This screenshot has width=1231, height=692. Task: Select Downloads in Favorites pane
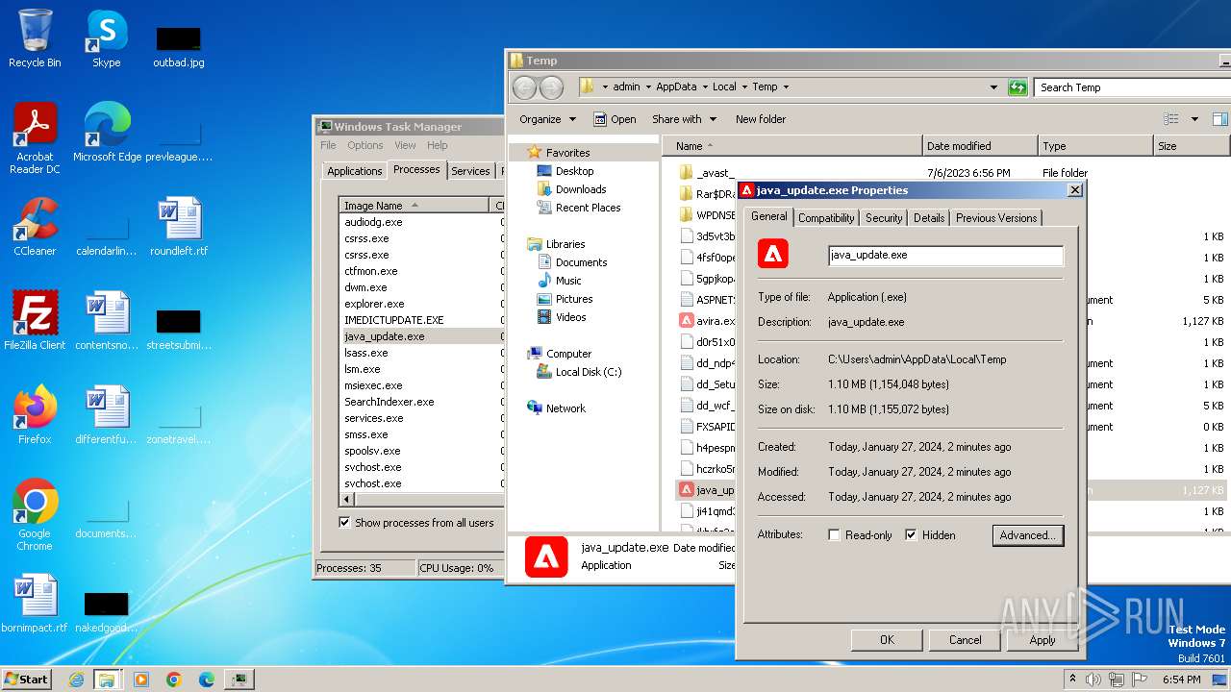click(581, 189)
